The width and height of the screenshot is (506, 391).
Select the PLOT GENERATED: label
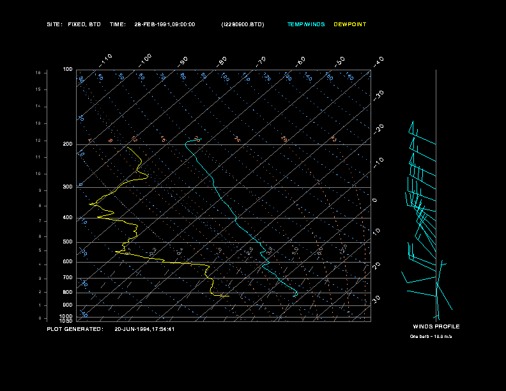pos(75,329)
